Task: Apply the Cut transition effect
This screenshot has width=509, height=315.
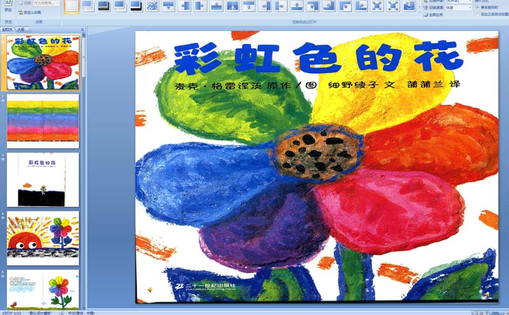Action: point(120,6)
